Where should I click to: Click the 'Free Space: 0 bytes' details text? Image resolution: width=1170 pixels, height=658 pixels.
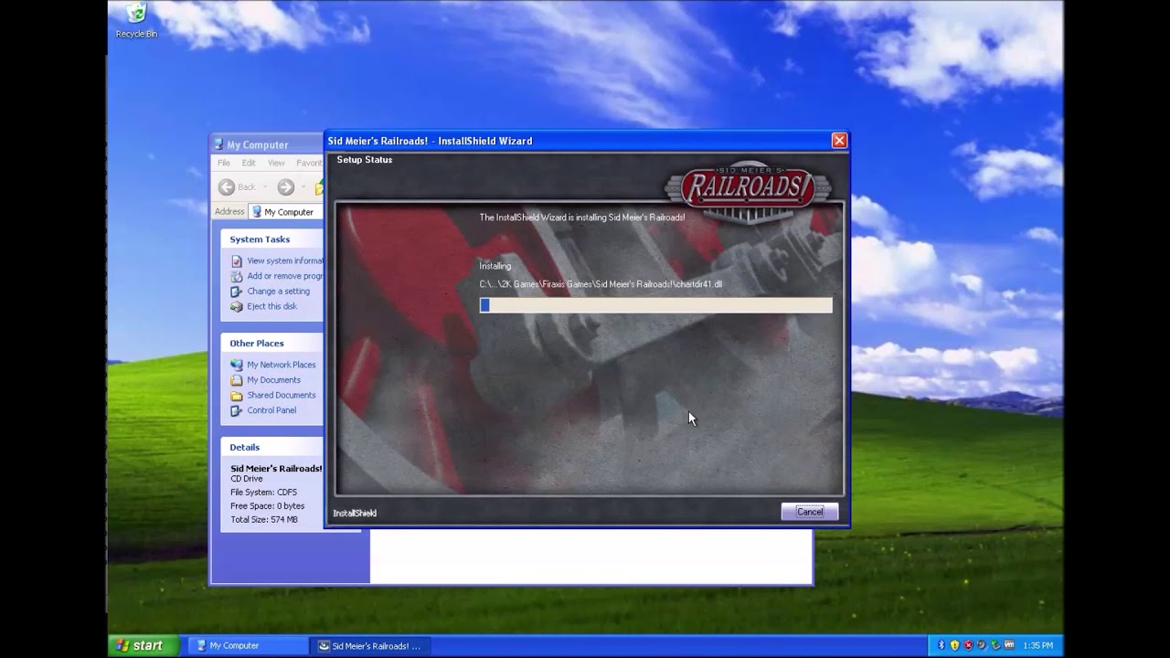(268, 505)
